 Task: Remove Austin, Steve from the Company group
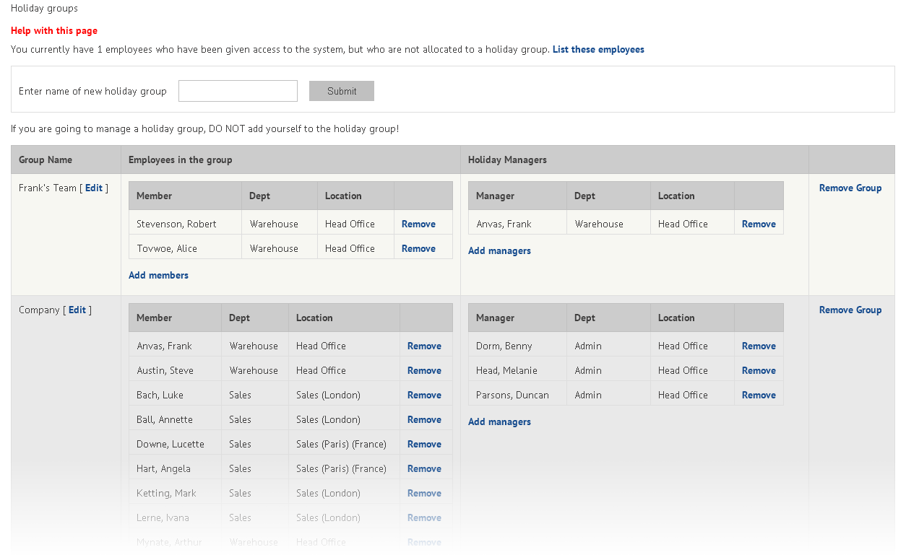(x=424, y=370)
